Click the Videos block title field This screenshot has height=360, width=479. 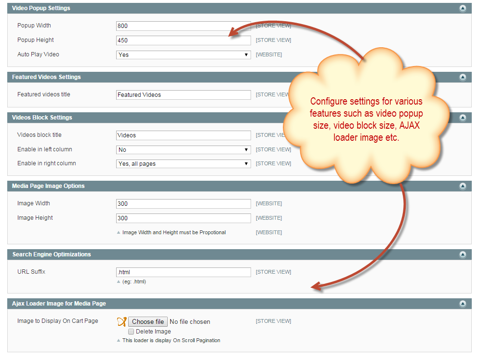[183, 135]
